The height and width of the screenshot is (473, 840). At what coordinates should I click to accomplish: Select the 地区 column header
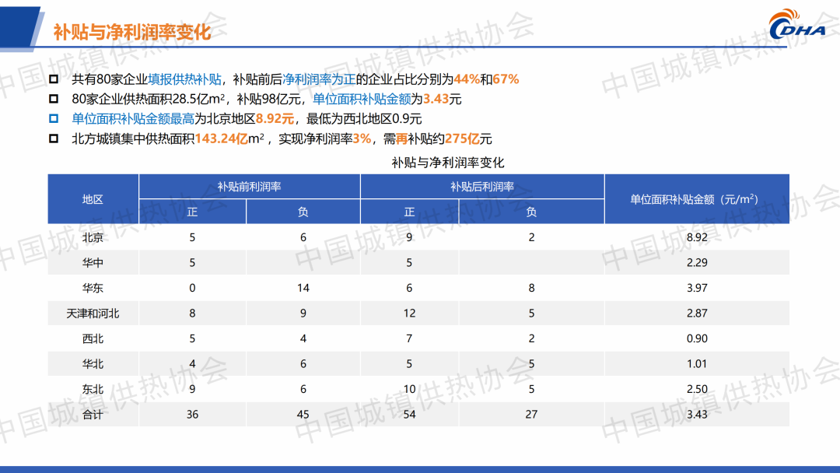tap(93, 199)
